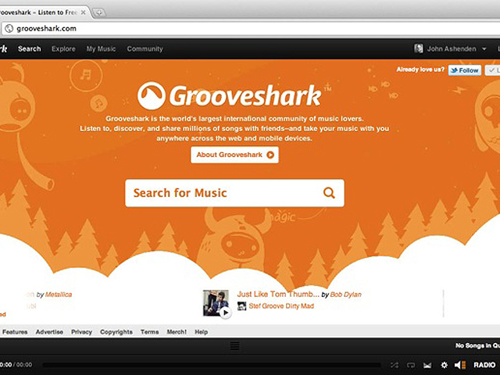500x375 pixels.
Task: Go to My Music
Action: (x=101, y=48)
